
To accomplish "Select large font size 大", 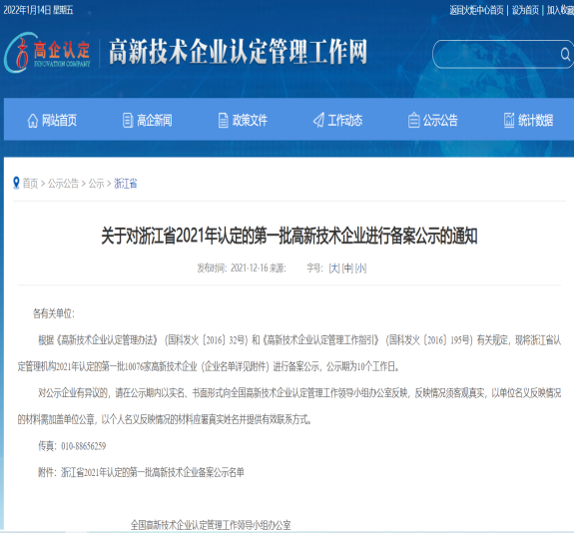I will (x=334, y=268).
